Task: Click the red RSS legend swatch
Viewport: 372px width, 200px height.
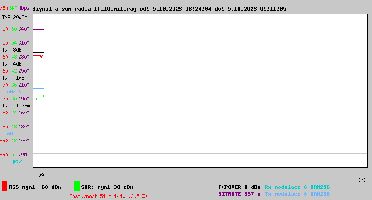Action: pyautogui.click(x=5, y=186)
